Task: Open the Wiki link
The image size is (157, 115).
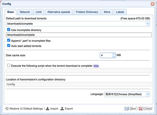Action: (96, 66)
